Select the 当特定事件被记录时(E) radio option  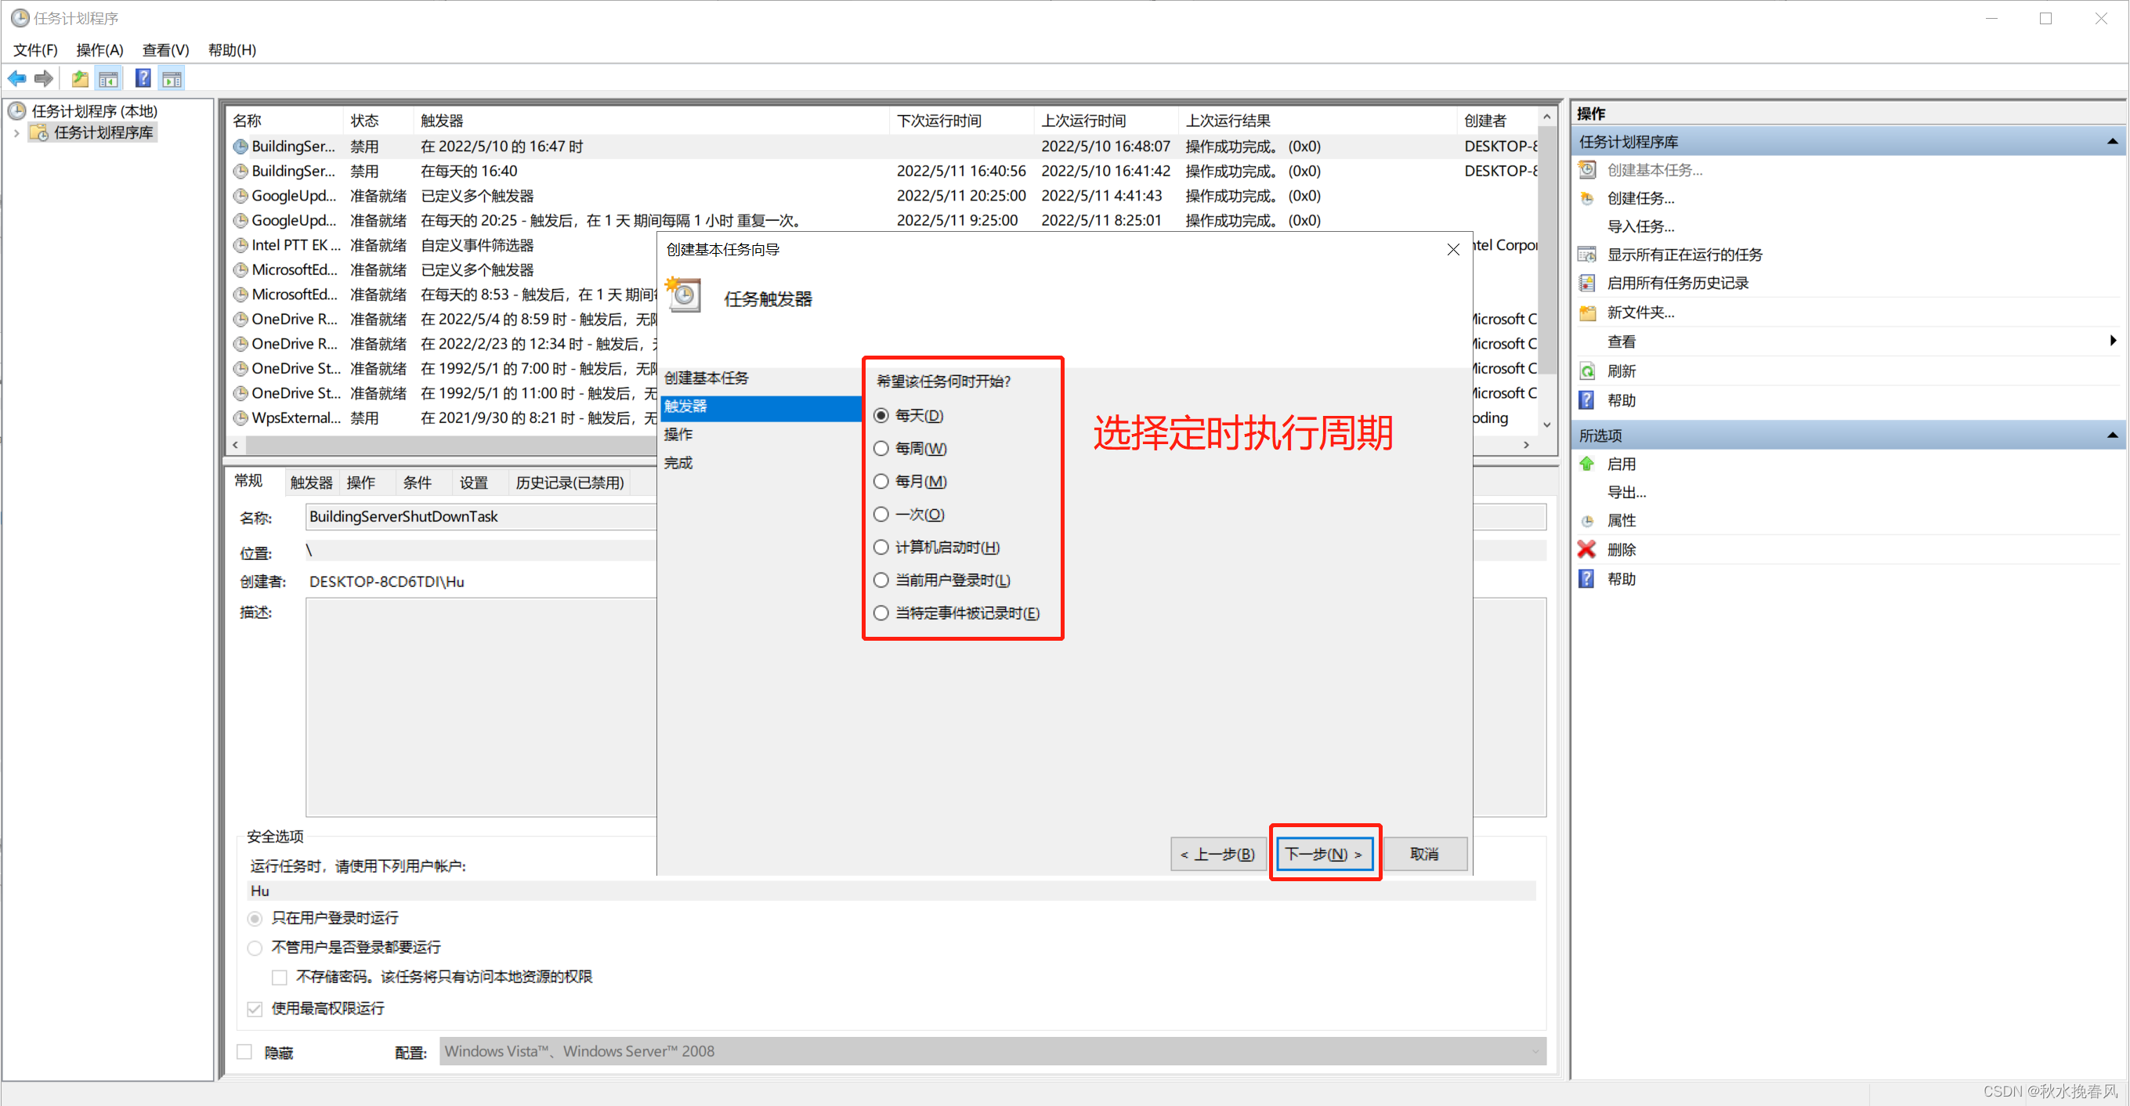(x=881, y=613)
